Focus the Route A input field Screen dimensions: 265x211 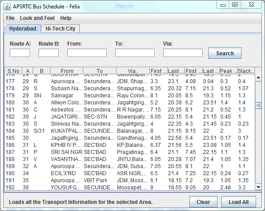[x=20, y=53]
